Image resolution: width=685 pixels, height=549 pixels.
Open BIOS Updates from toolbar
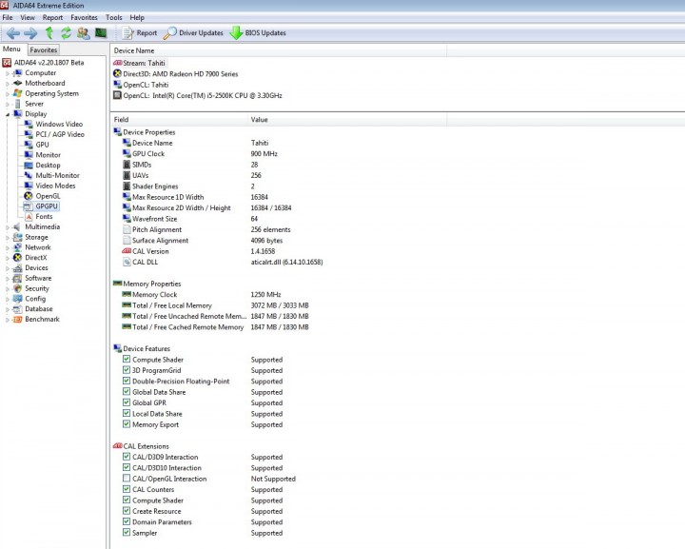point(258,32)
